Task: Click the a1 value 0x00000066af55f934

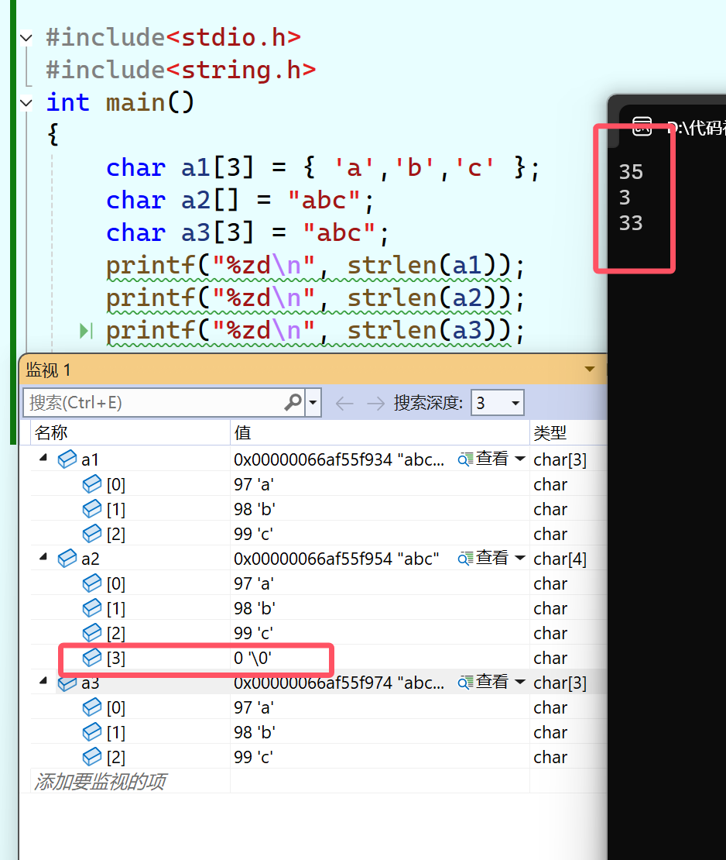Action: click(338, 459)
